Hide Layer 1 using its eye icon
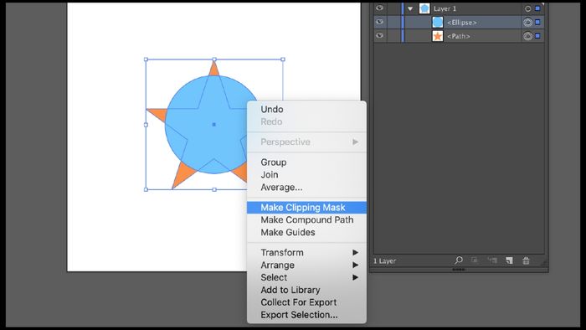The image size is (586, 330). pyautogui.click(x=379, y=8)
